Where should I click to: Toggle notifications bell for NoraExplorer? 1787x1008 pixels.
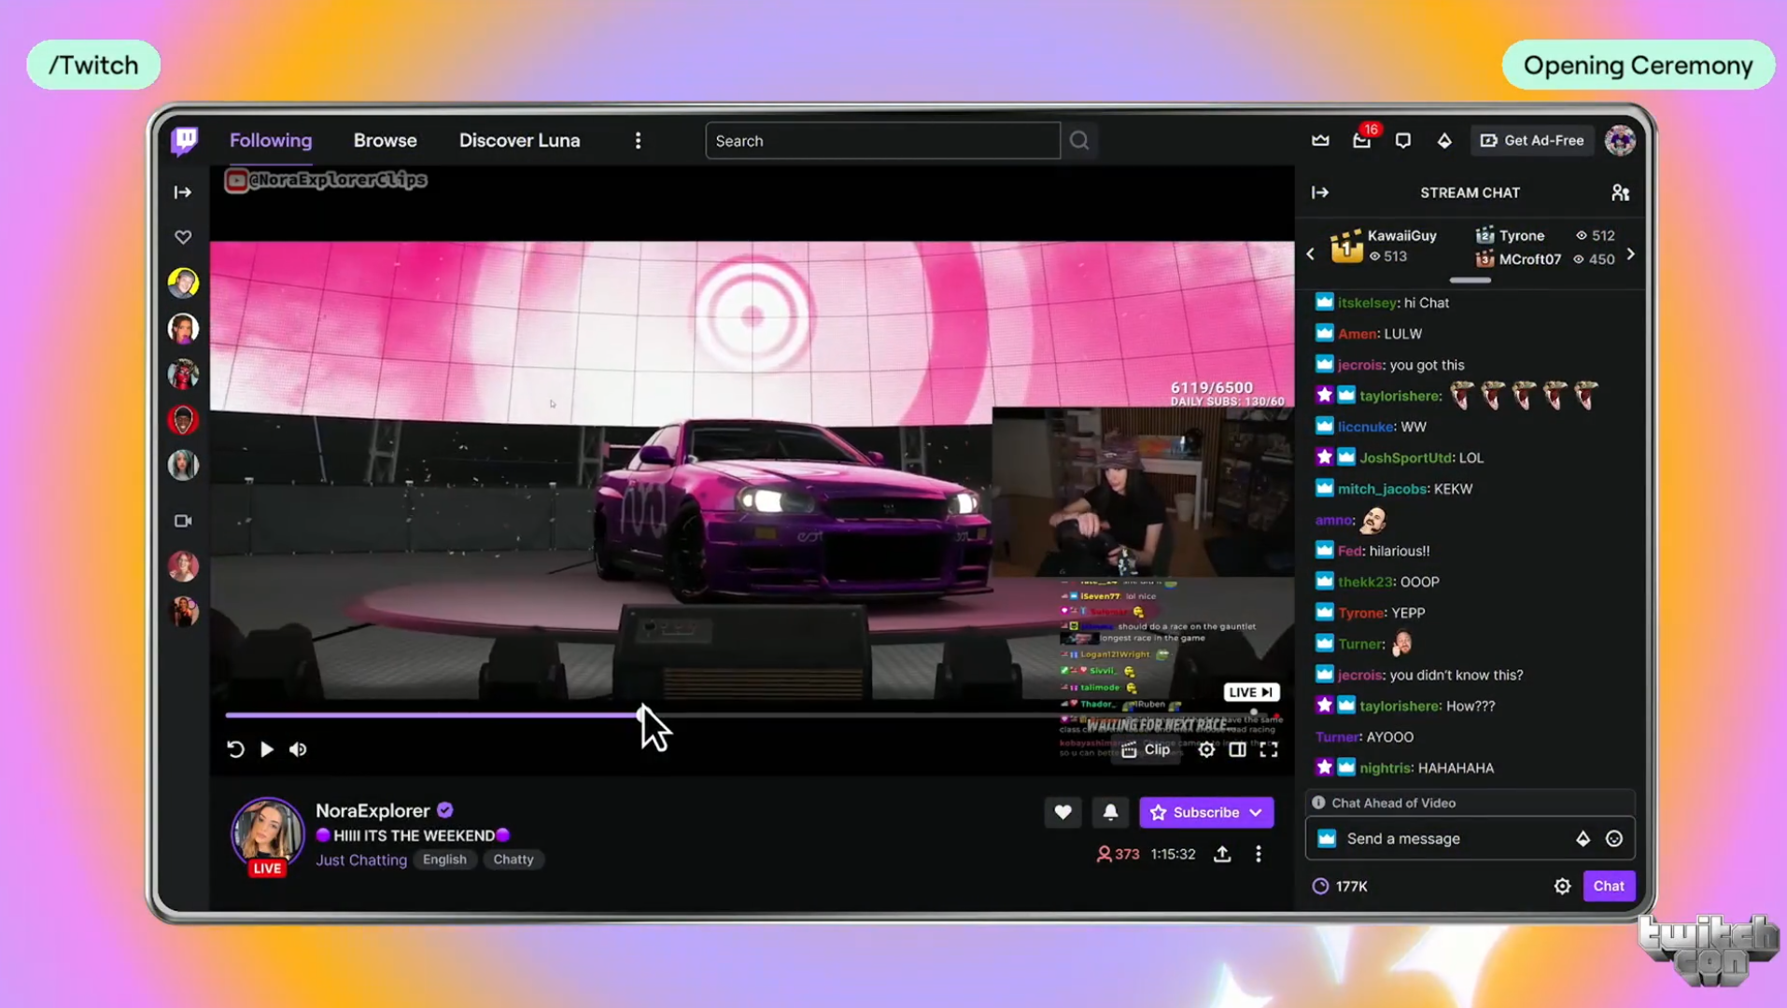coord(1110,812)
